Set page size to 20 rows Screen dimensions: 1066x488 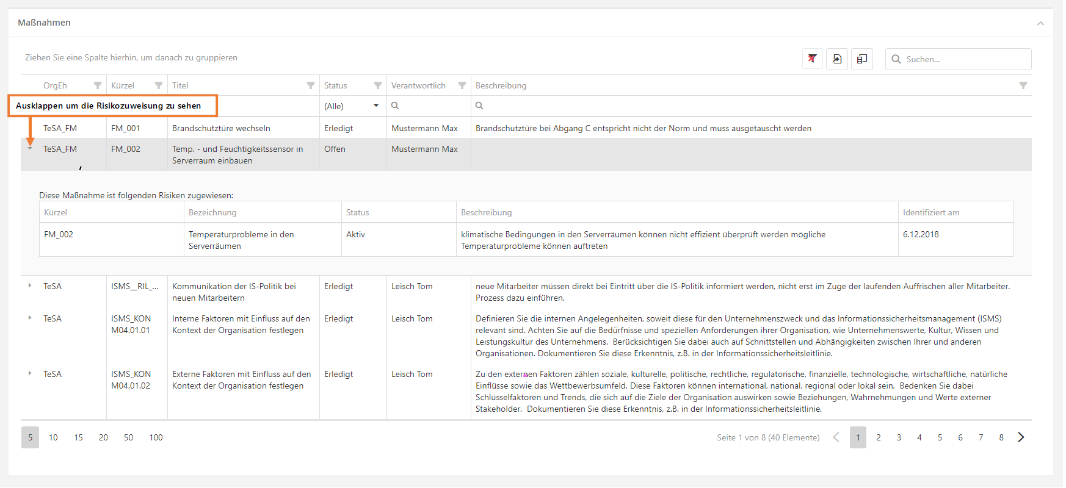[103, 437]
